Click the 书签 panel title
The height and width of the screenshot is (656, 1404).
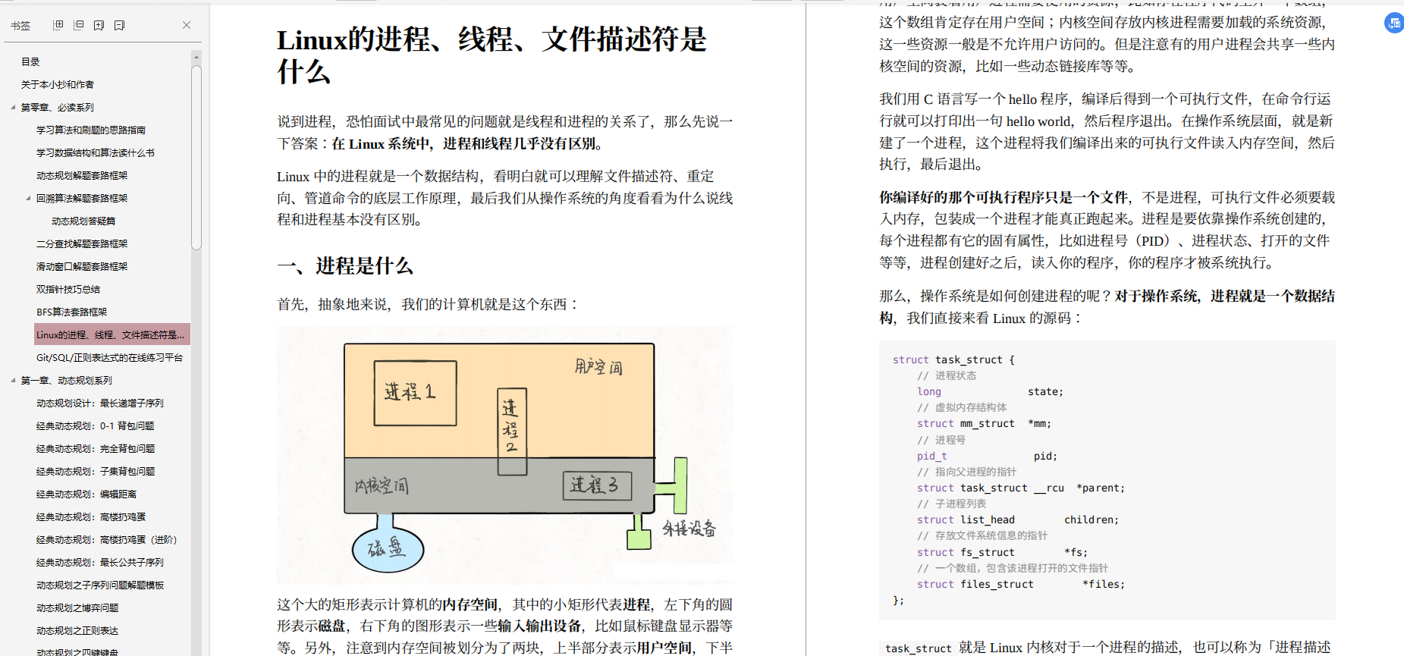click(x=20, y=25)
